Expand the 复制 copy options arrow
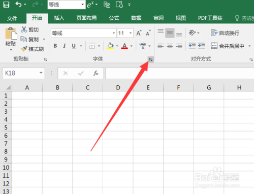 [44, 40]
